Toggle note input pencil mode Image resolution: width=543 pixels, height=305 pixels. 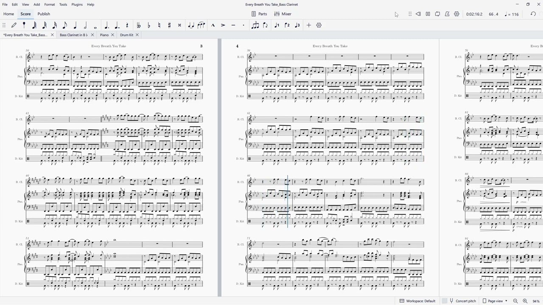(x=14, y=25)
